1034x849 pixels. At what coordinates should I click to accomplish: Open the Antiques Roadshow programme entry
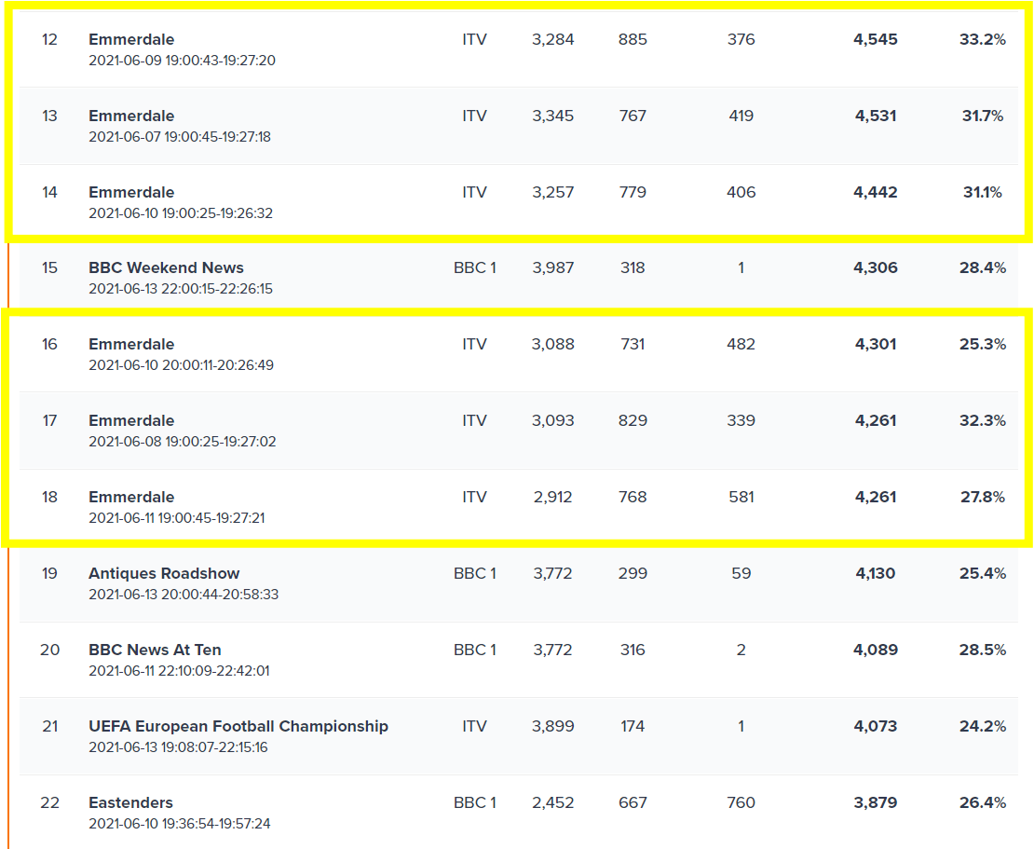pos(164,574)
